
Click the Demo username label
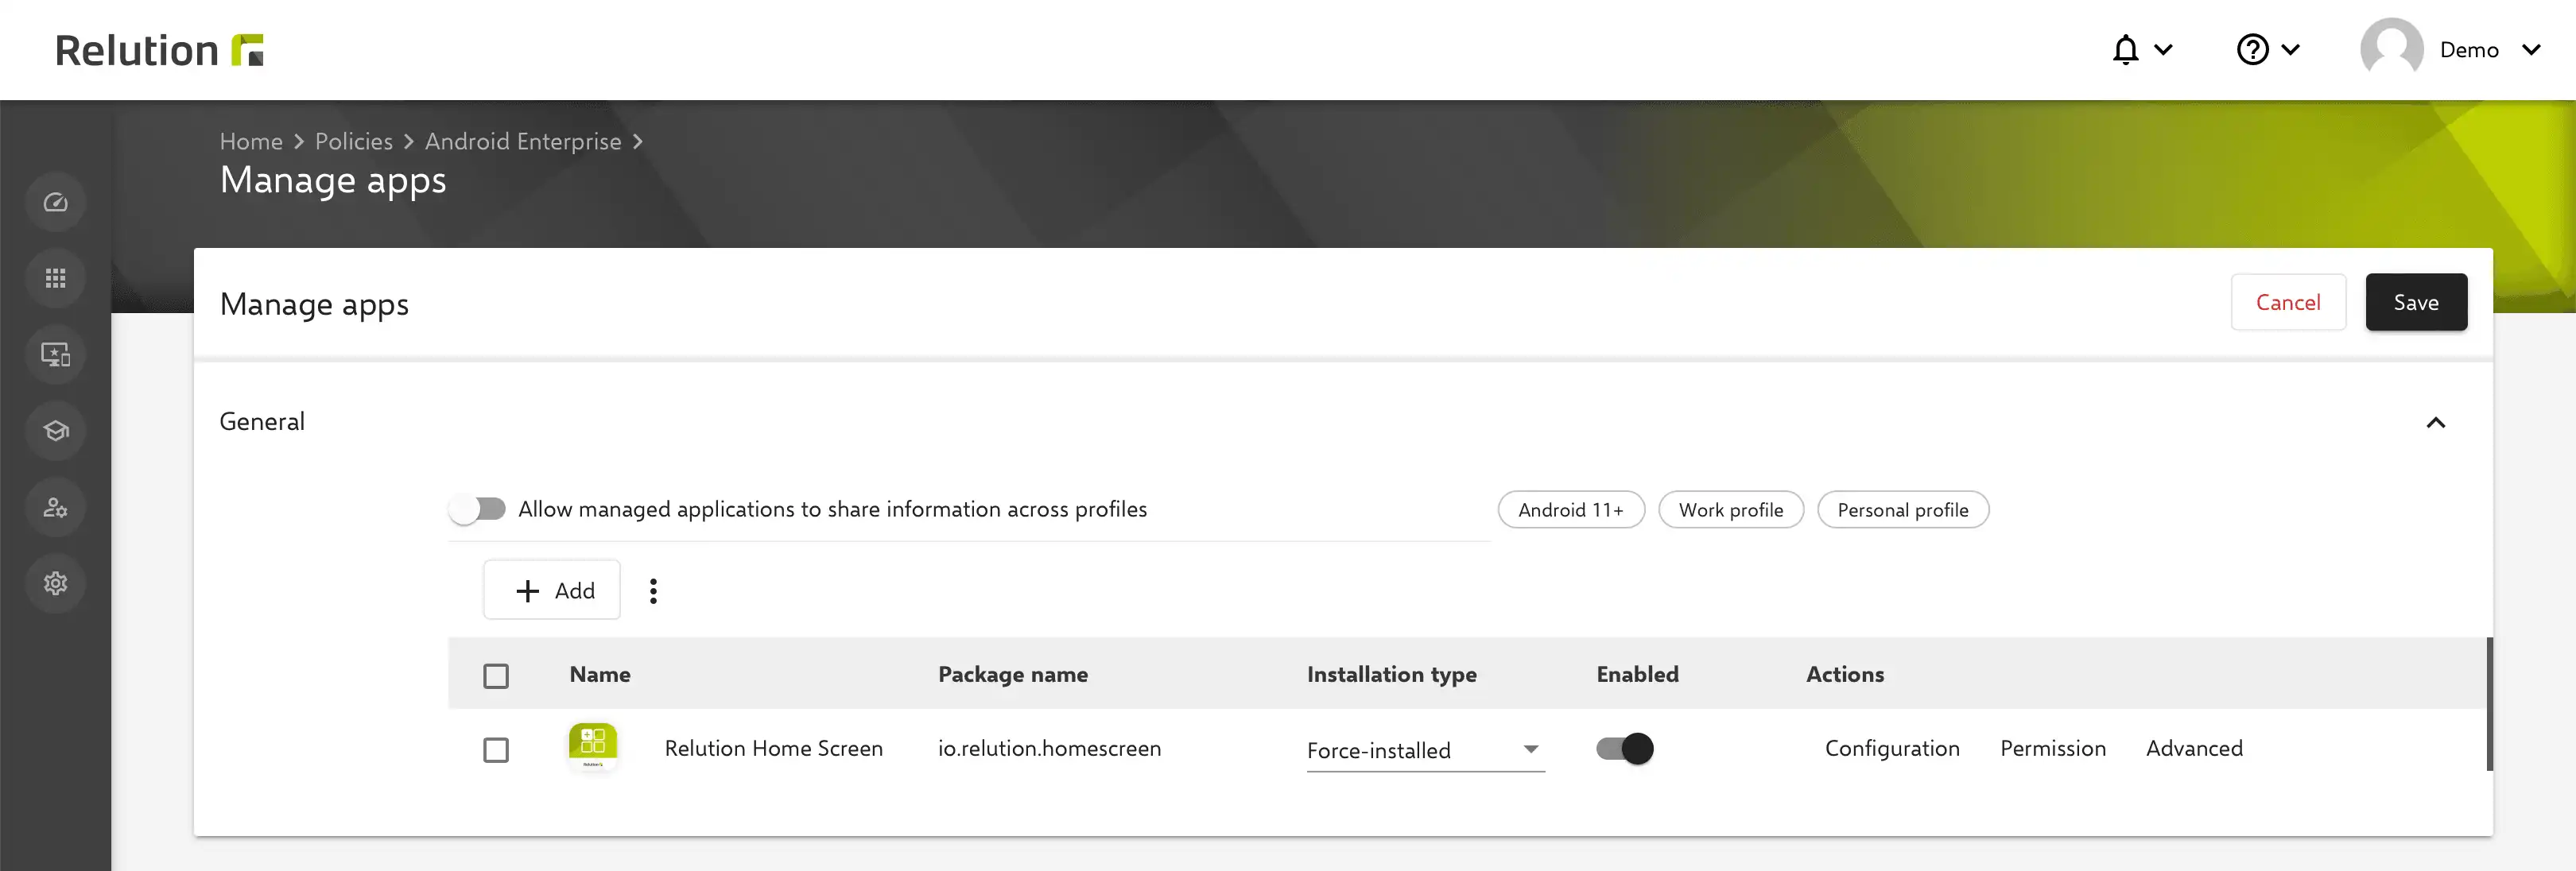[x=2469, y=50]
